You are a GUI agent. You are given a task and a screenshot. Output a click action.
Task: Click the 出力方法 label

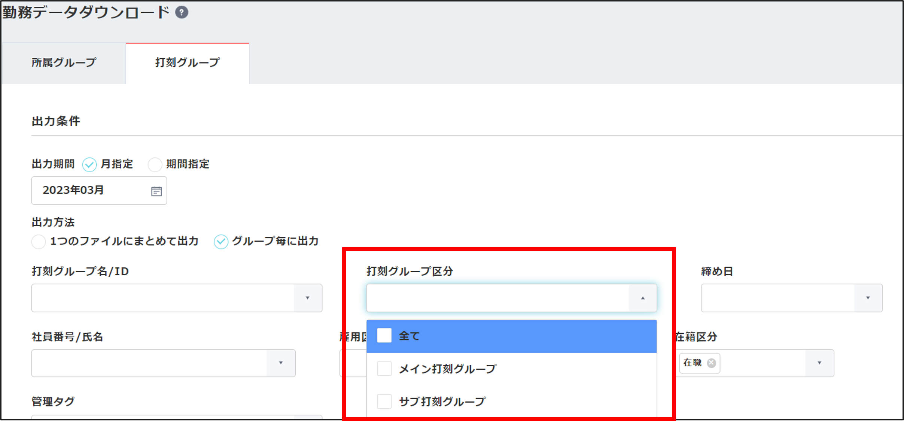(x=53, y=222)
